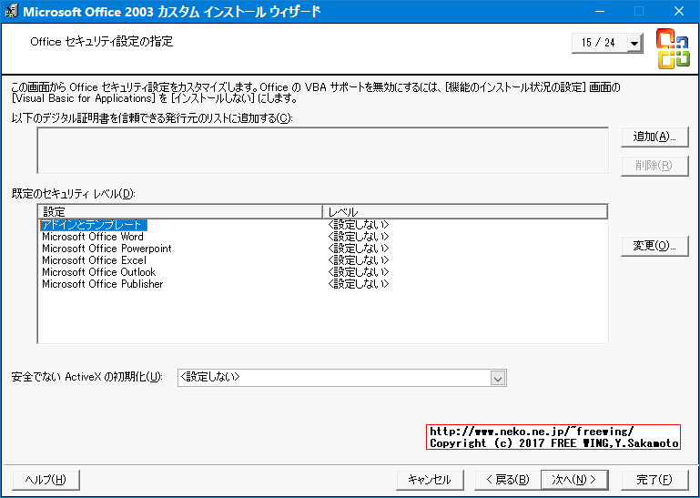
Task: Click the レベル column header
Action: tap(465, 212)
